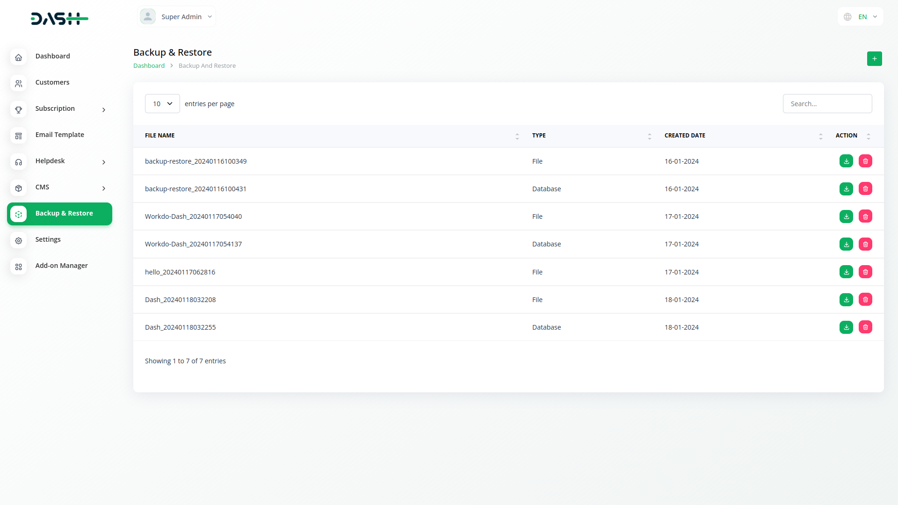
Task: Expand the Subscription submenu
Action: coord(104,110)
